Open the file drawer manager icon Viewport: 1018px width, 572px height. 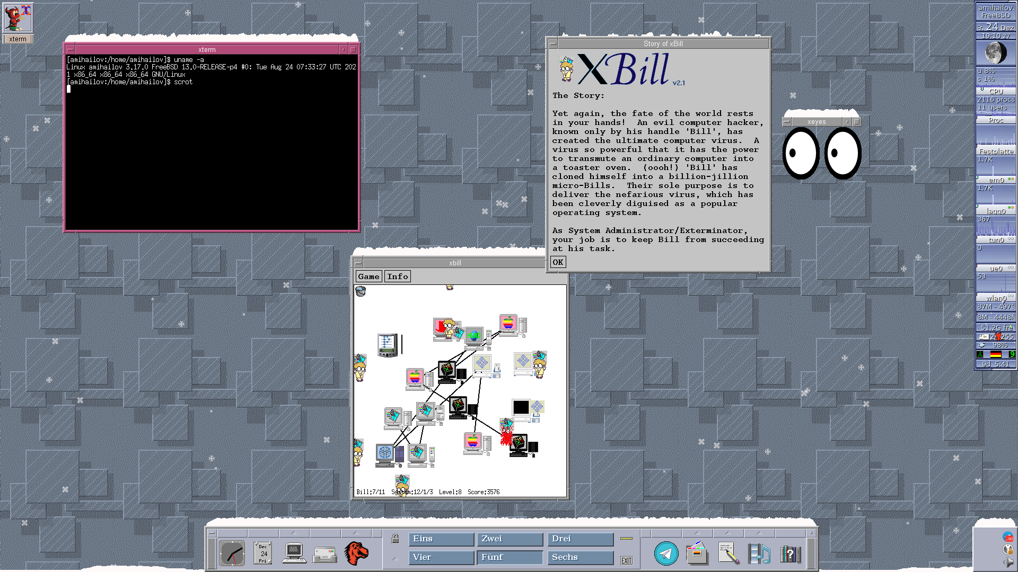point(697,553)
